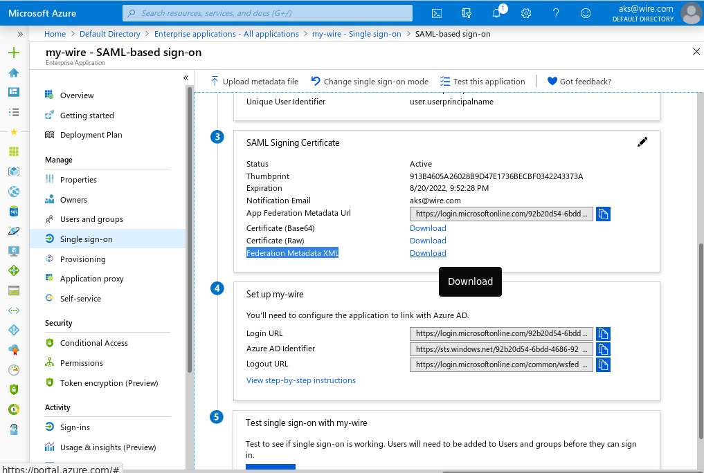Edit SAML Signing Certificate pencil icon

tap(642, 142)
